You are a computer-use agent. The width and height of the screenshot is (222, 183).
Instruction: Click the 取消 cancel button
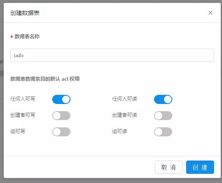(x=169, y=167)
